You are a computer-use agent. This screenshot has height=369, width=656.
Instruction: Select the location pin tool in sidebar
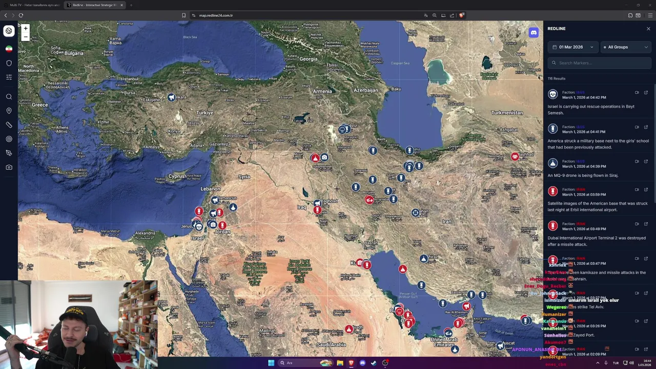9,111
